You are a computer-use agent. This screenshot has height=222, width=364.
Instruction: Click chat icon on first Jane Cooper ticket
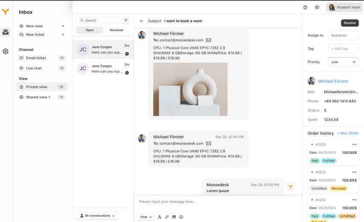[127, 54]
